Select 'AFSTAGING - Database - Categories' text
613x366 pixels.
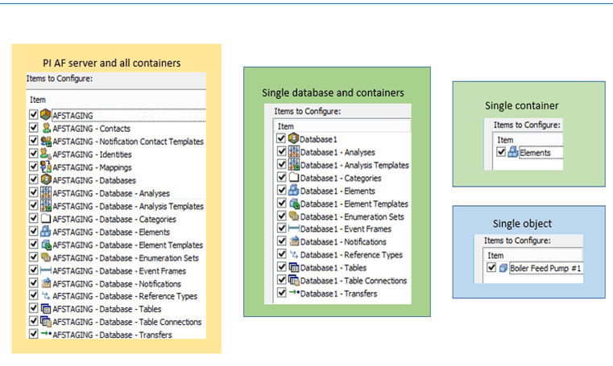pos(114,219)
